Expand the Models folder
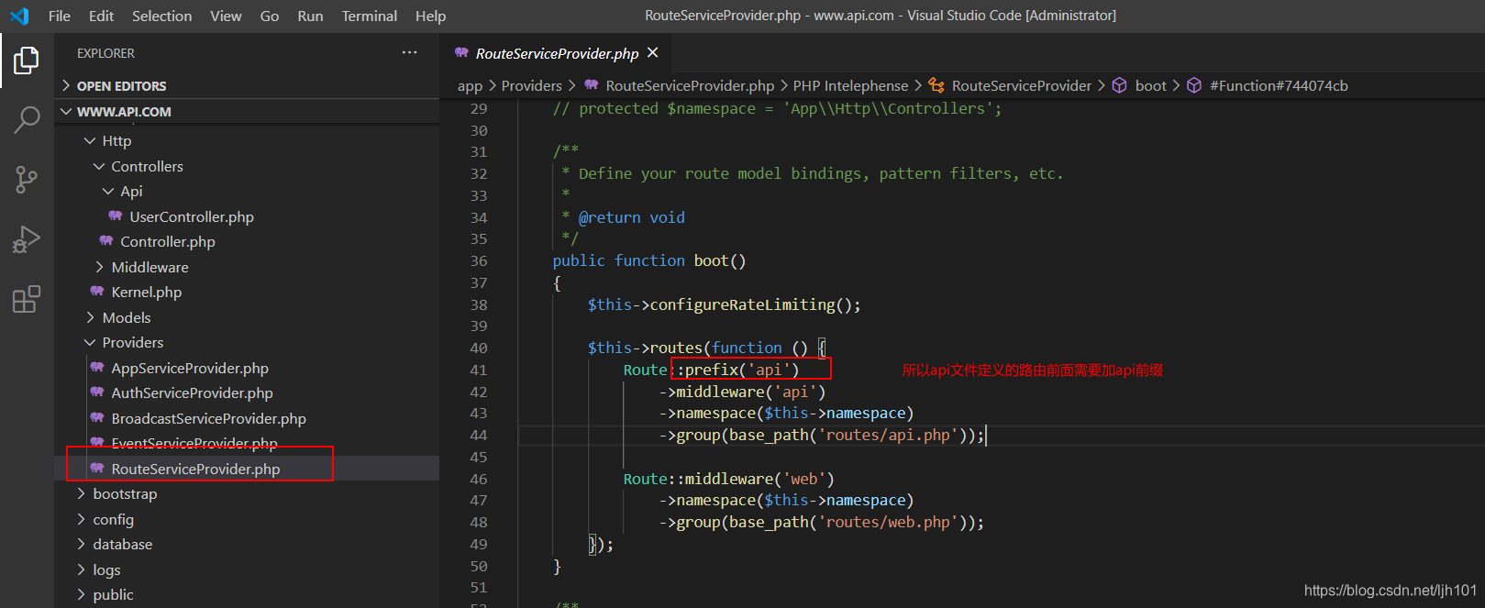The height and width of the screenshot is (608, 1485). tap(90, 317)
